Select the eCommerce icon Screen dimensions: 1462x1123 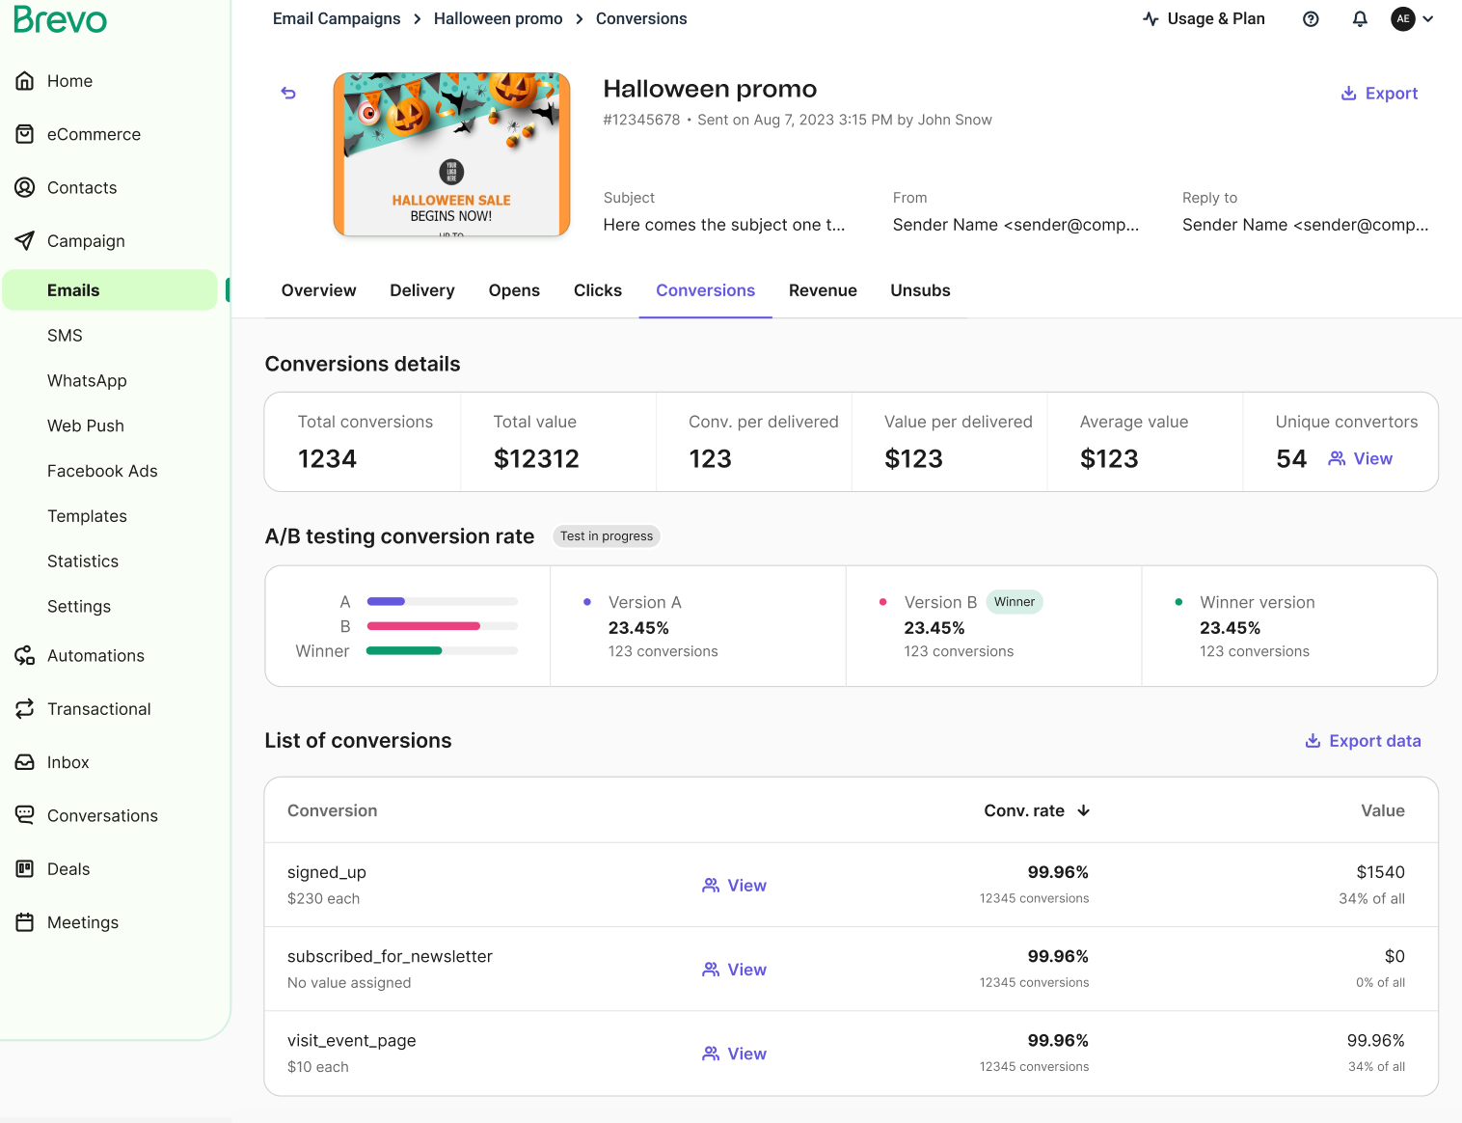25,134
